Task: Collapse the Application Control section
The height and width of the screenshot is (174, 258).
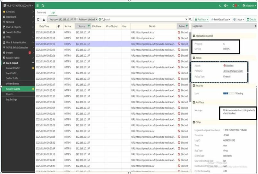Action: pyautogui.click(x=194, y=36)
